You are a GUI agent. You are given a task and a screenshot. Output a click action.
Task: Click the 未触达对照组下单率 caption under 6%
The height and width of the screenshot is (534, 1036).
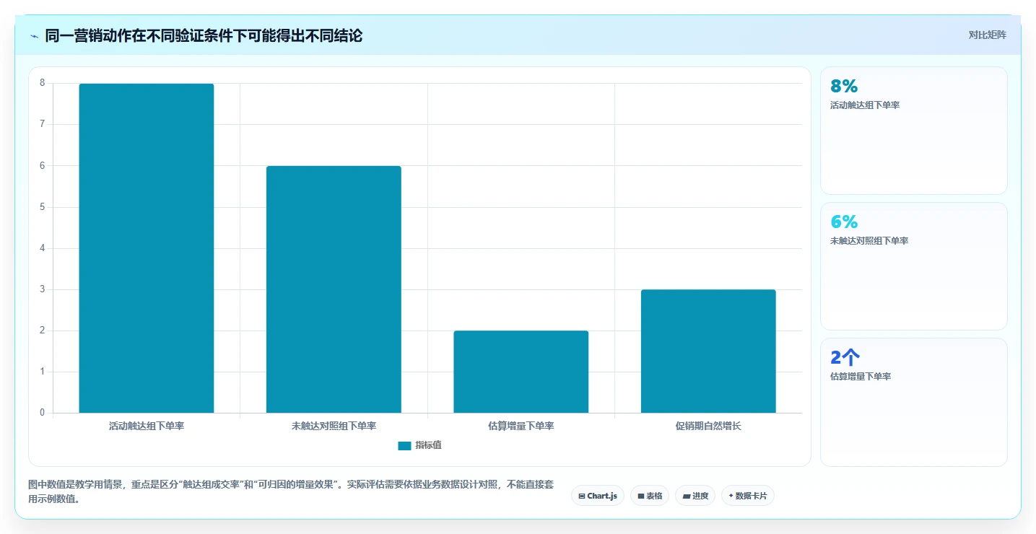(x=869, y=241)
